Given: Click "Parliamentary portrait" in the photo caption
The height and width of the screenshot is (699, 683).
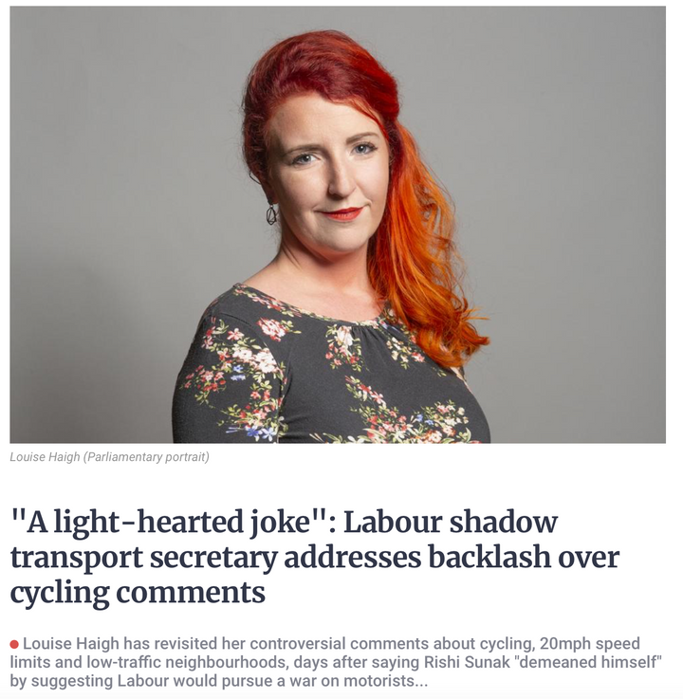Looking at the screenshot, I should (x=146, y=457).
